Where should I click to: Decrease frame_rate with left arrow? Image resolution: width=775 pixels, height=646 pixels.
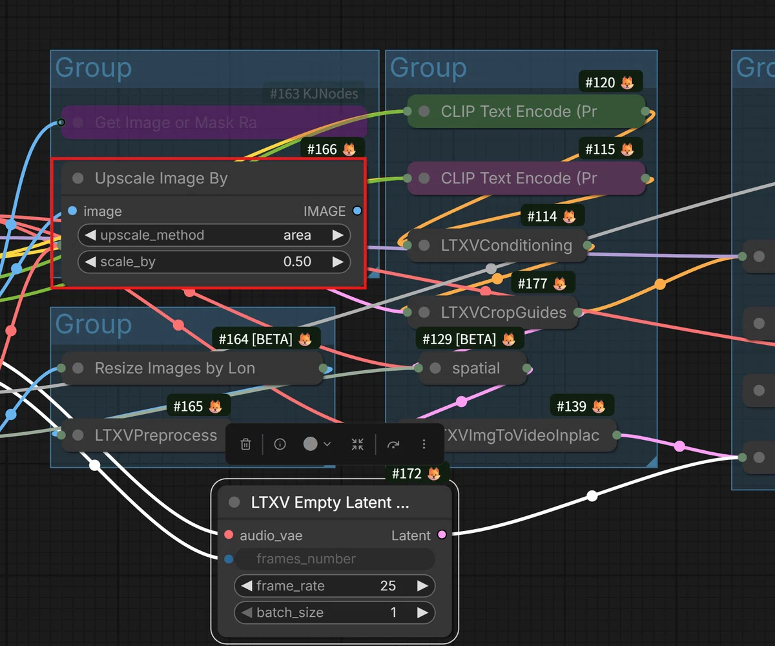247,586
